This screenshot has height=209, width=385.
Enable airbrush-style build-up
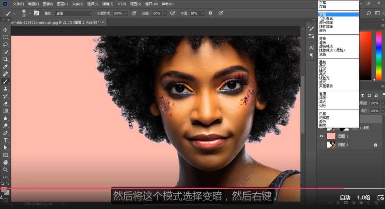[173, 13]
